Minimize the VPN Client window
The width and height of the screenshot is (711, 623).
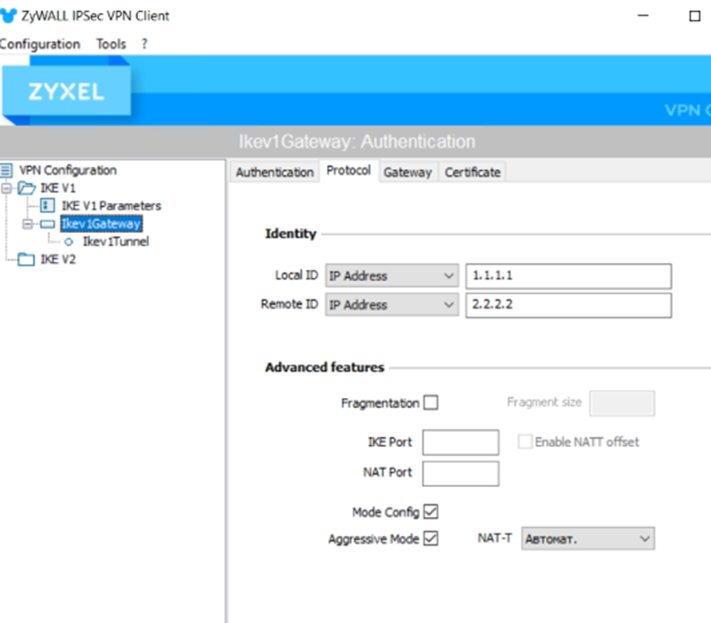[x=643, y=16]
